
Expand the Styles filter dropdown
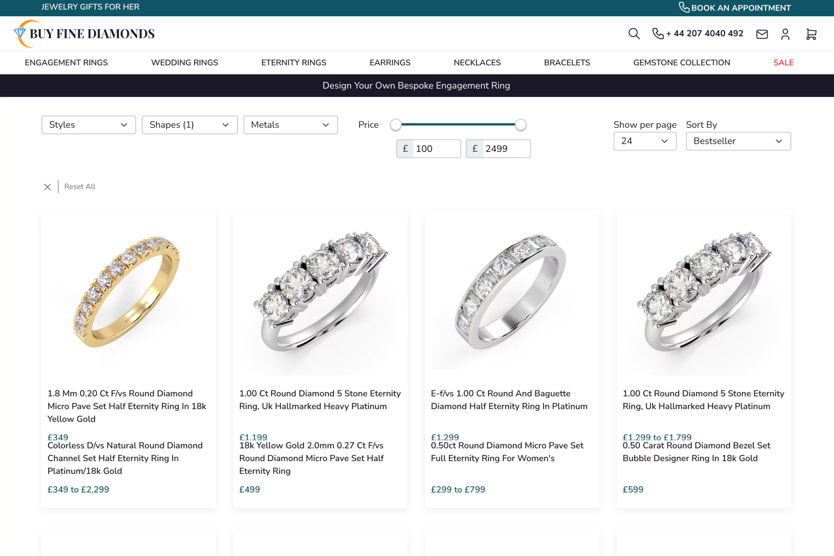point(88,125)
